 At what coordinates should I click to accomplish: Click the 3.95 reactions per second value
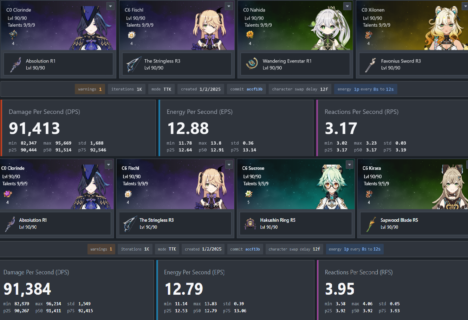coord(339,289)
